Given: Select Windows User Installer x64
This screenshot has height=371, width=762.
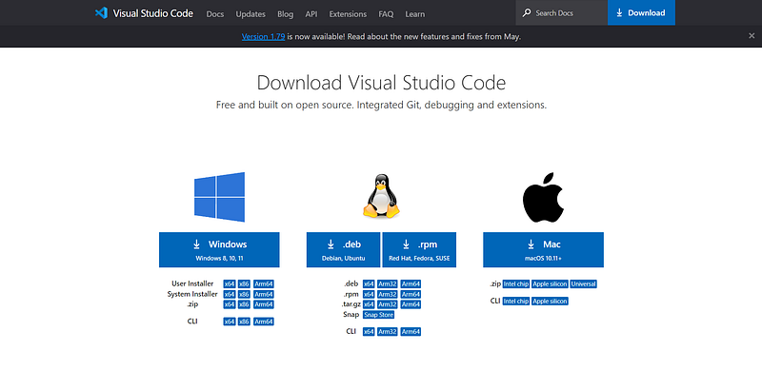Looking at the screenshot, I should tap(230, 284).
